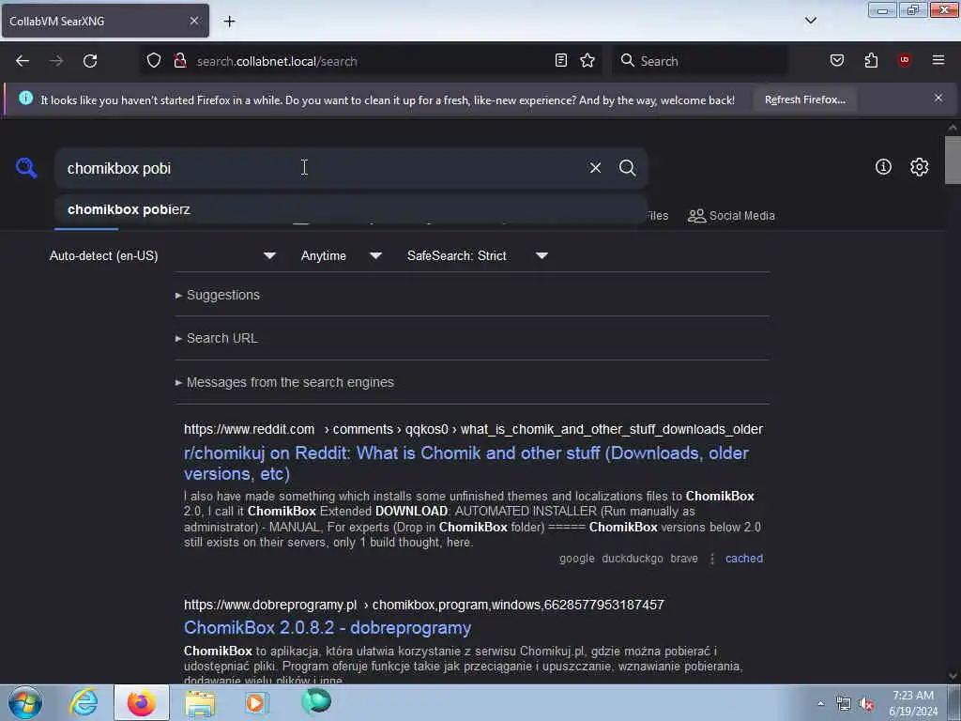Open Firefox hamburger application menu
The image size is (961, 721).
[938, 60]
